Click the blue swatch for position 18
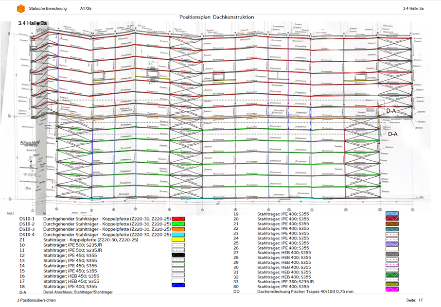 point(178,287)
